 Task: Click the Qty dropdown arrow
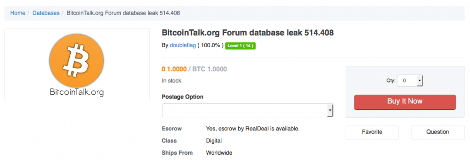pyautogui.click(x=420, y=81)
